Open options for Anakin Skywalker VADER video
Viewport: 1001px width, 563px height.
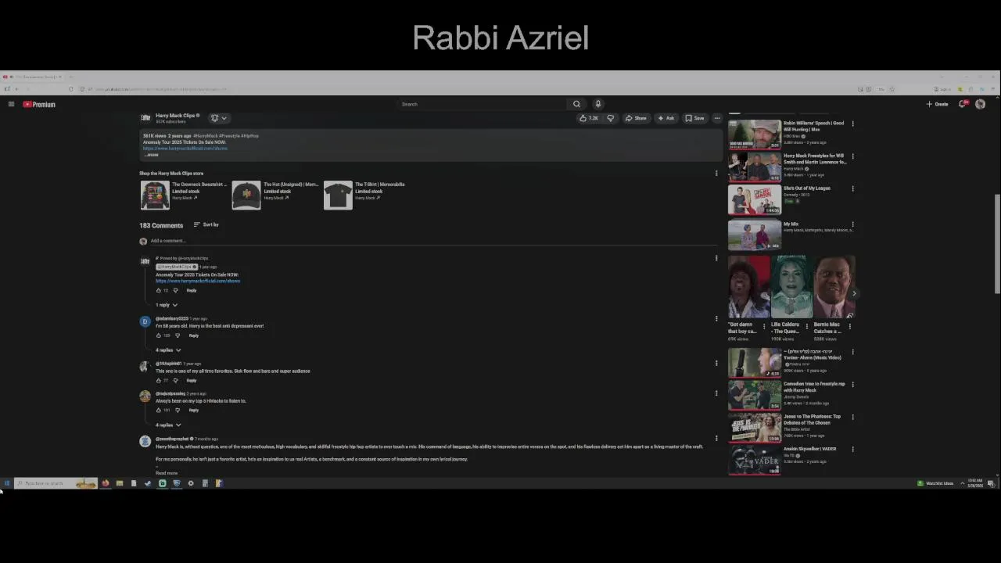tap(852, 450)
